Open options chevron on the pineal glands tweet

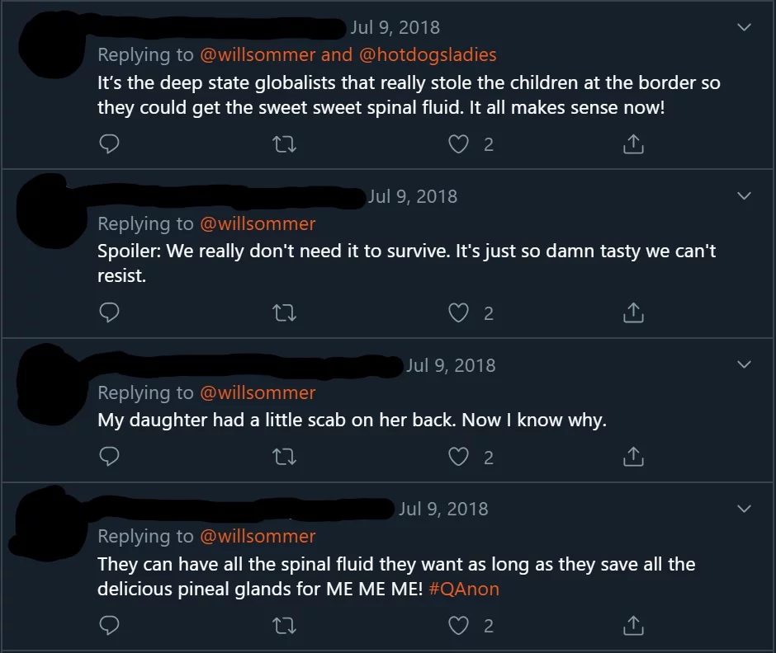[744, 508]
